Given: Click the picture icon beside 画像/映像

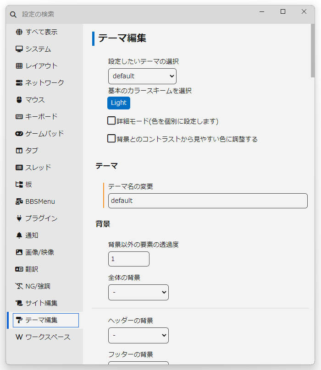Looking at the screenshot, I should (x=19, y=252).
